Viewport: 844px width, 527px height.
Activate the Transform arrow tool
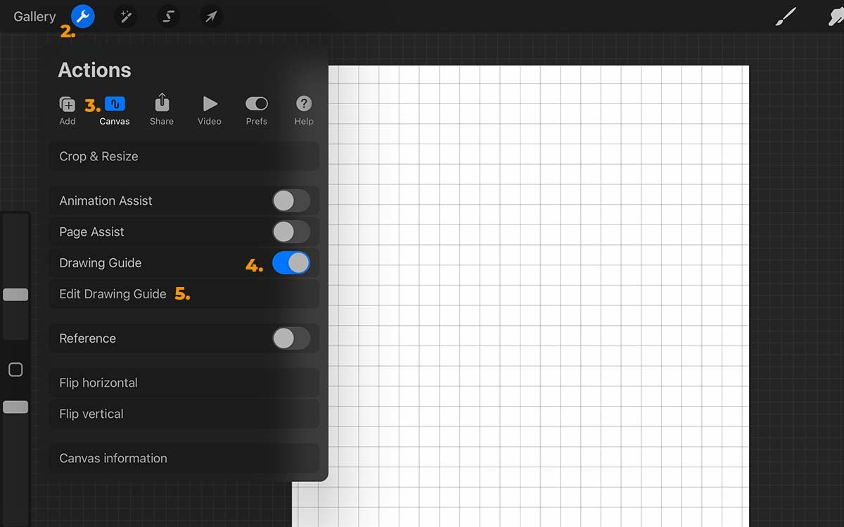(x=211, y=16)
